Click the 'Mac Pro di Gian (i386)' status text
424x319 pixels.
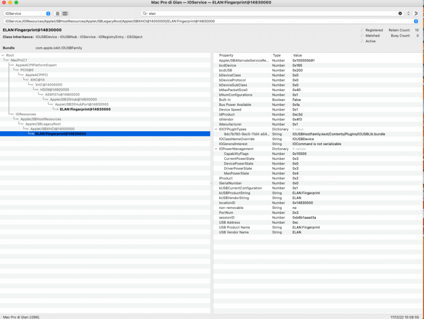21,317
